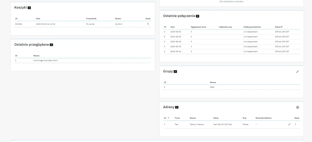Click the magnifier icon for cart 000006

point(148,24)
